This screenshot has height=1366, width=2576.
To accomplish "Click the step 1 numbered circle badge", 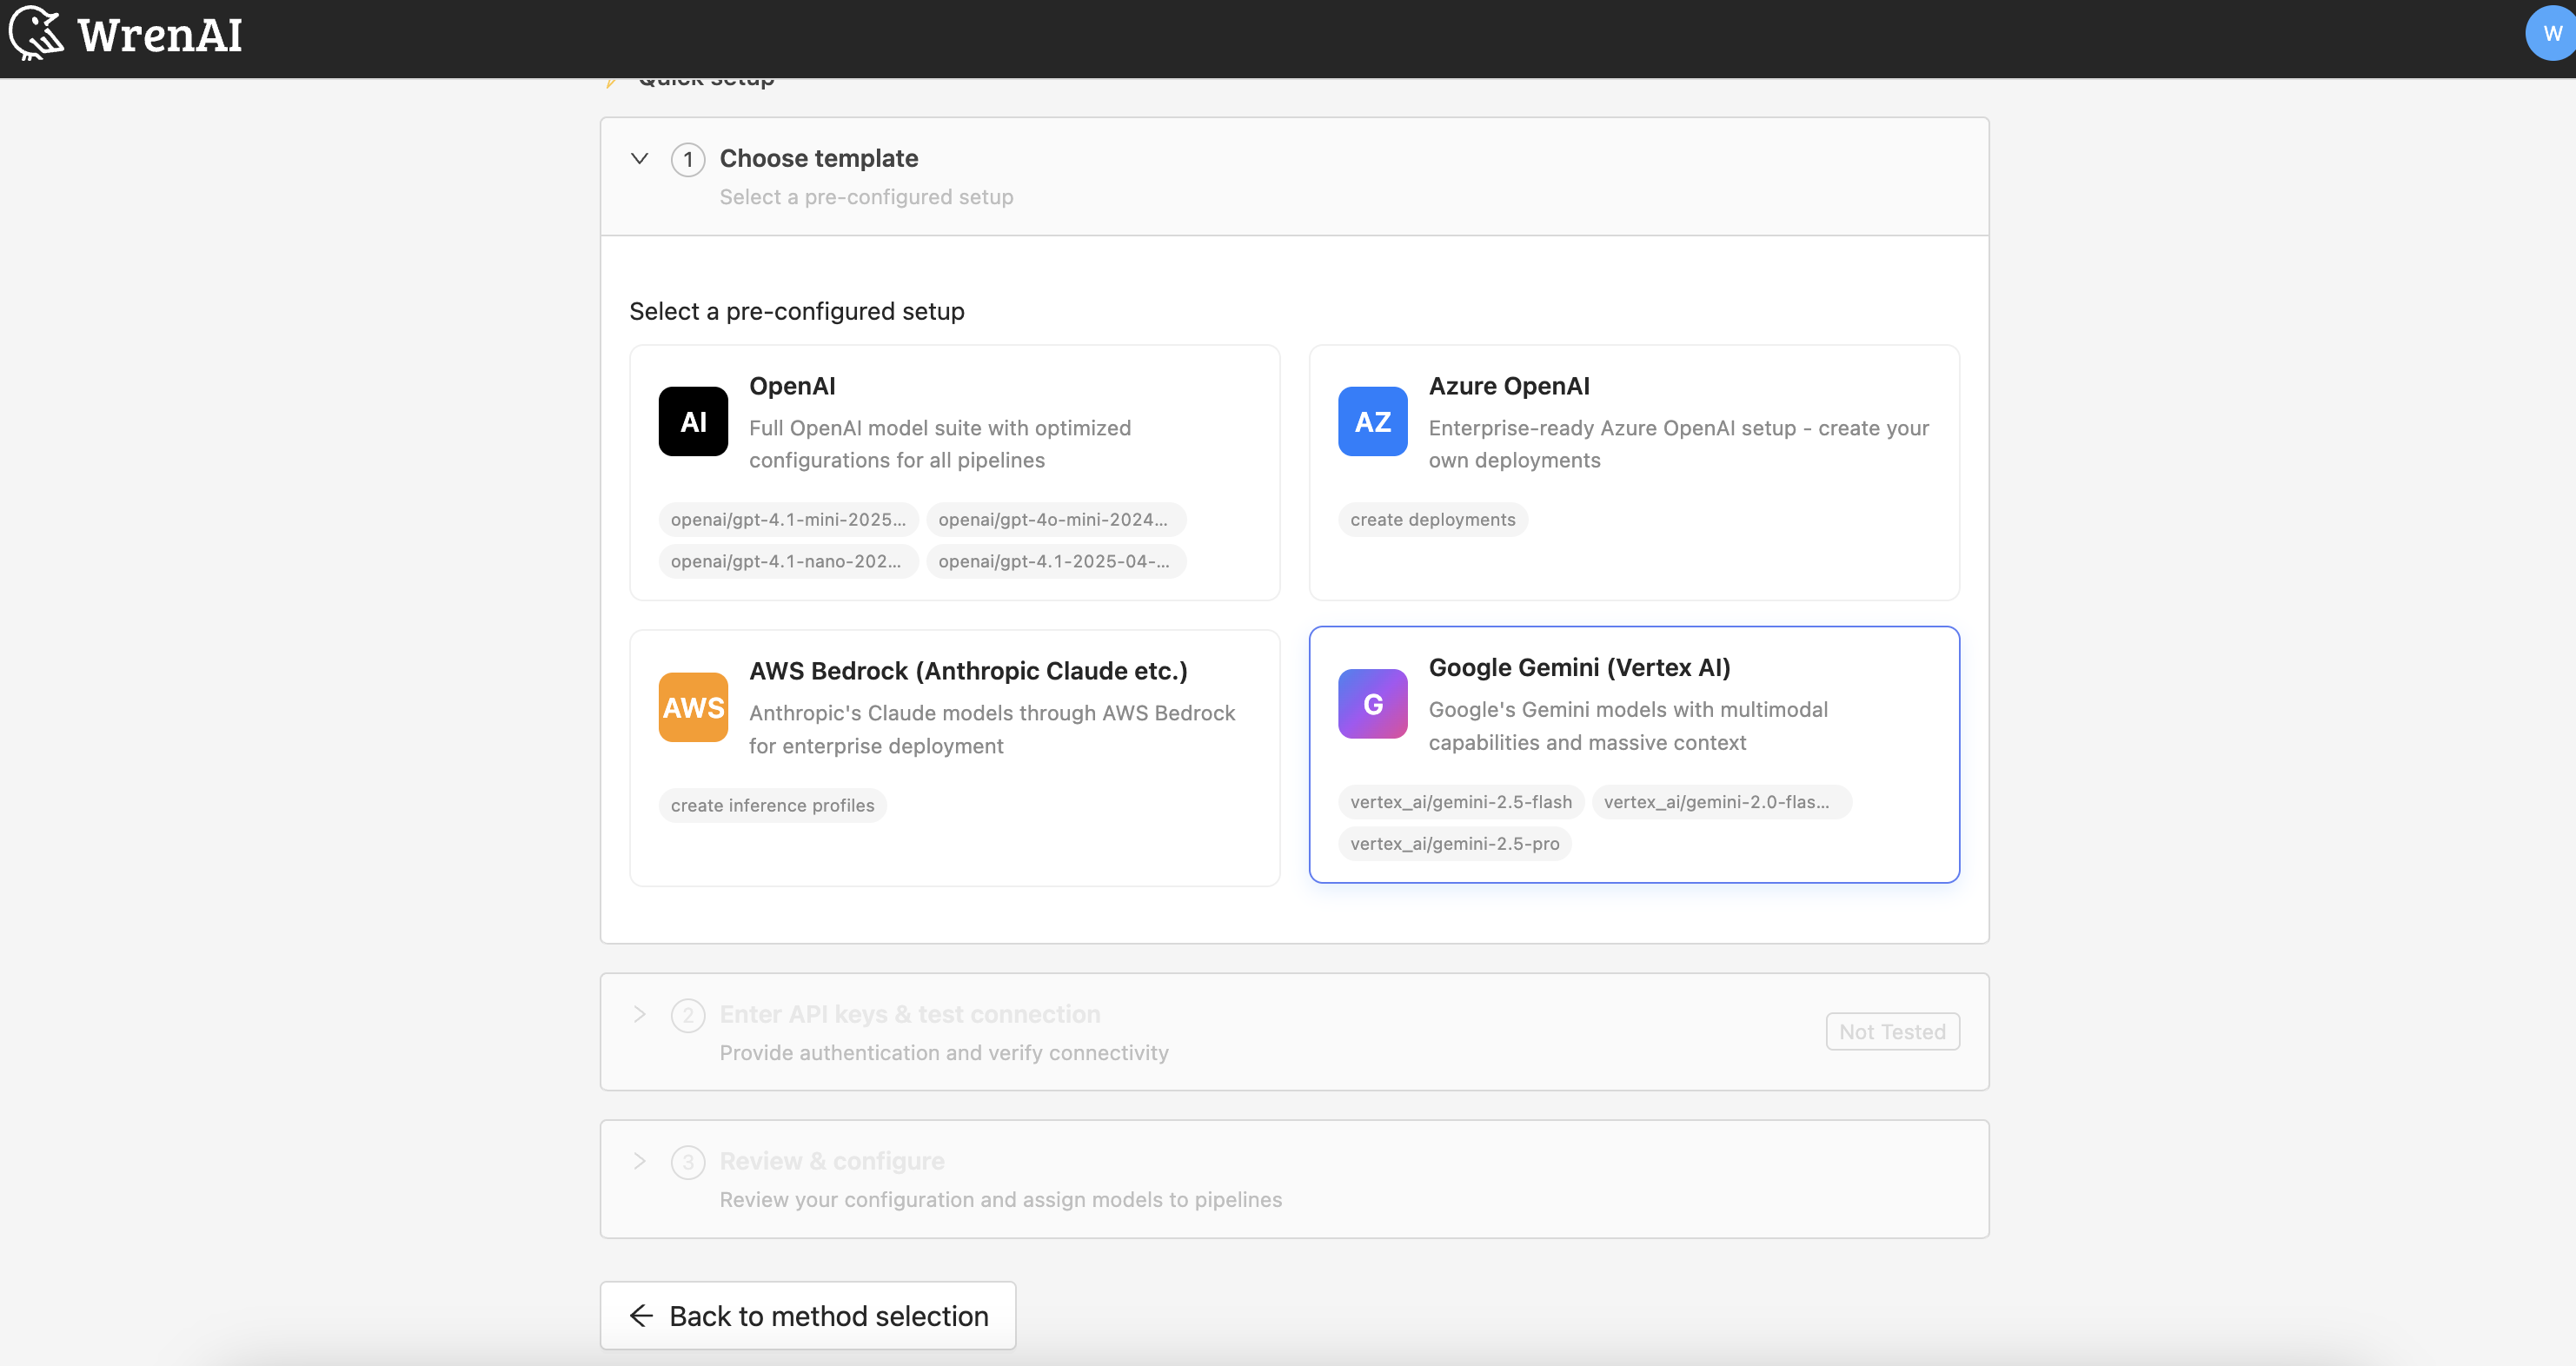I will tap(688, 159).
